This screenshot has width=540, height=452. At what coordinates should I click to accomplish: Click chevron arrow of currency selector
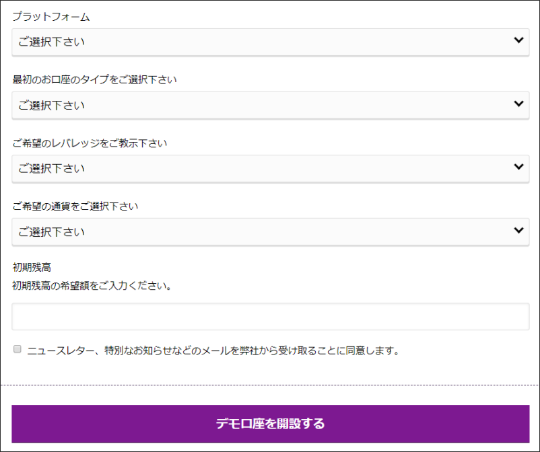pyautogui.click(x=518, y=230)
